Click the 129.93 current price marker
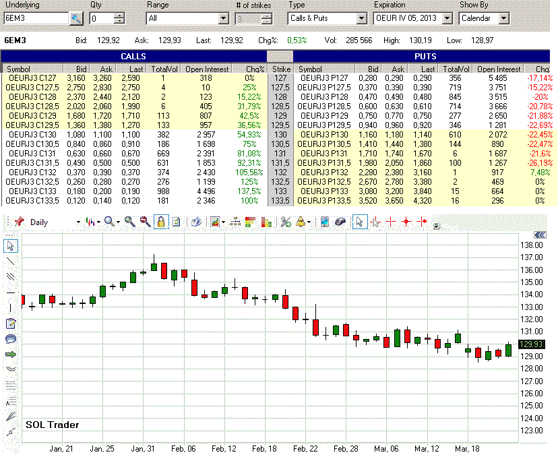558x463 pixels. tap(531, 344)
